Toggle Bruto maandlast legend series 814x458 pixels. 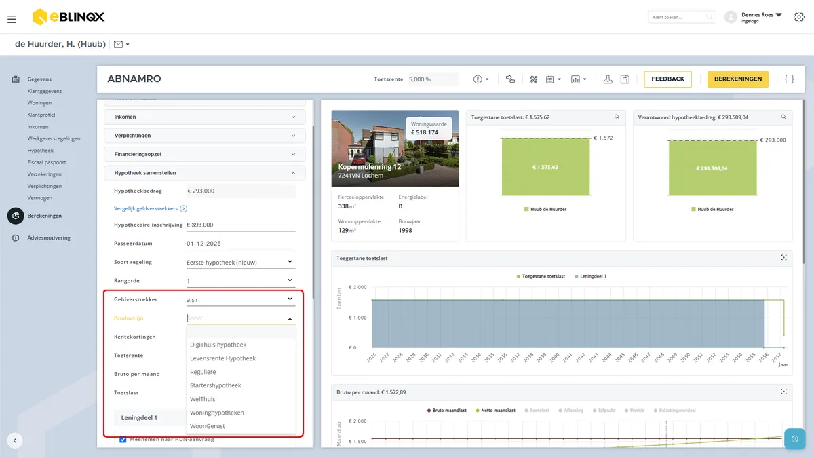(x=448, y=410)
